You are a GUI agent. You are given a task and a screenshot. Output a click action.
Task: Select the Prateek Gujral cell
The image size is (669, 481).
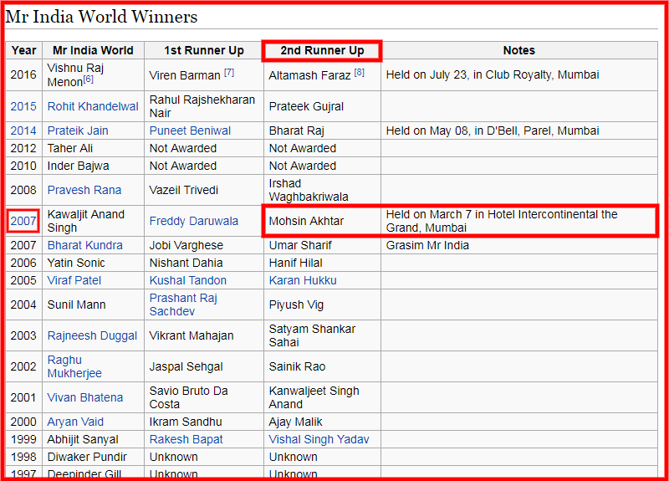point(322,106)
